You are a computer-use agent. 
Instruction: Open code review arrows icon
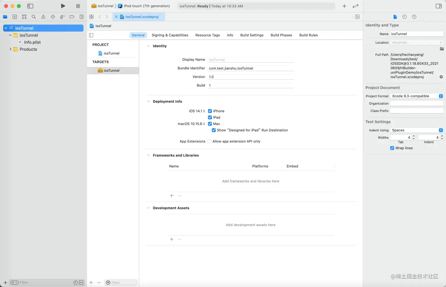coord(355,6)
